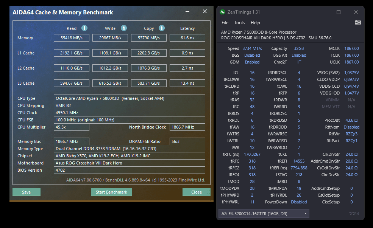The image size is (373, 228).
Task: Click the Chipset field AMD Bixby X570
Action: [x=130, y=156]
